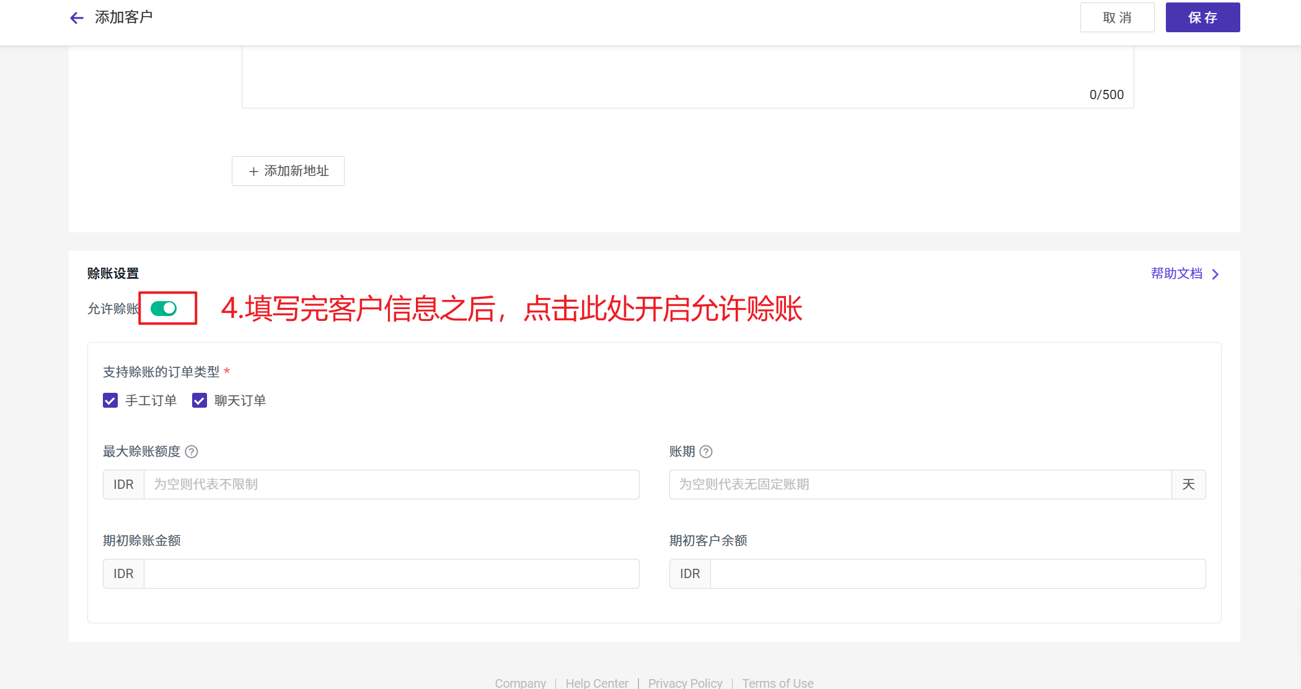Click the chevron arrow next to 帮助文档
The width and height of the screenshot is (1301, 689).
click(1215, 274)
